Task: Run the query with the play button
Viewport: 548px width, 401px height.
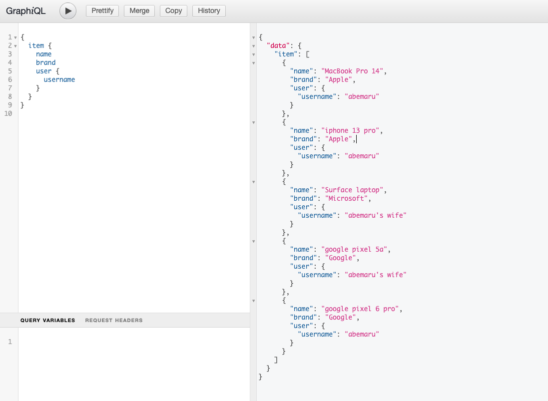Action: (68, 11)
